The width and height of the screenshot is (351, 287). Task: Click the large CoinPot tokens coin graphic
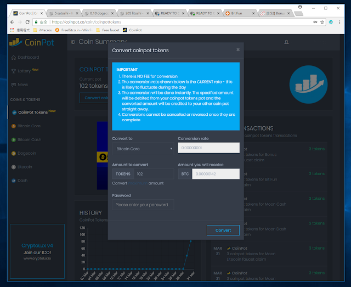(x=308, y=85)
